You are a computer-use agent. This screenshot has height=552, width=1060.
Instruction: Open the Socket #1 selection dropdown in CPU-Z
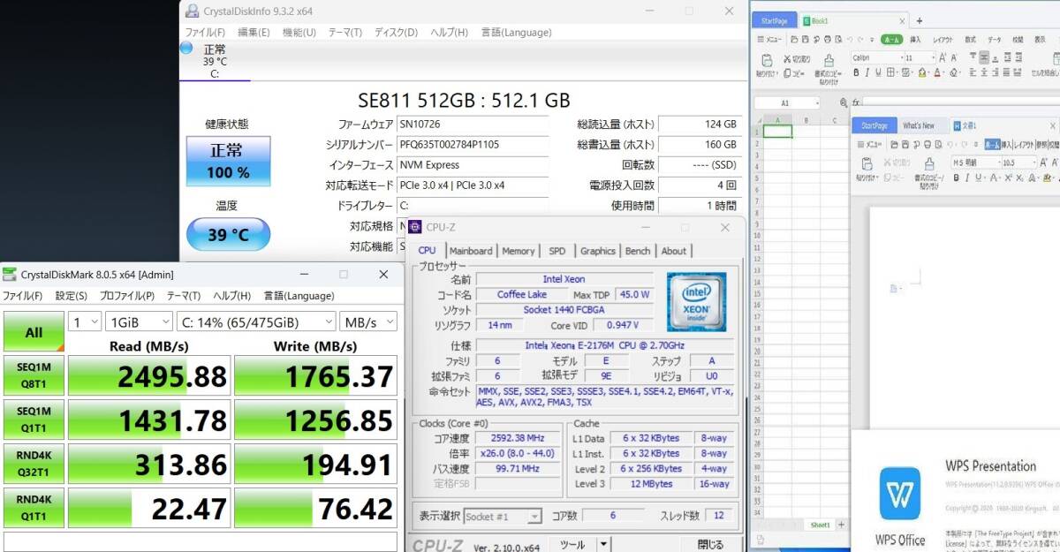pos(503,517)
